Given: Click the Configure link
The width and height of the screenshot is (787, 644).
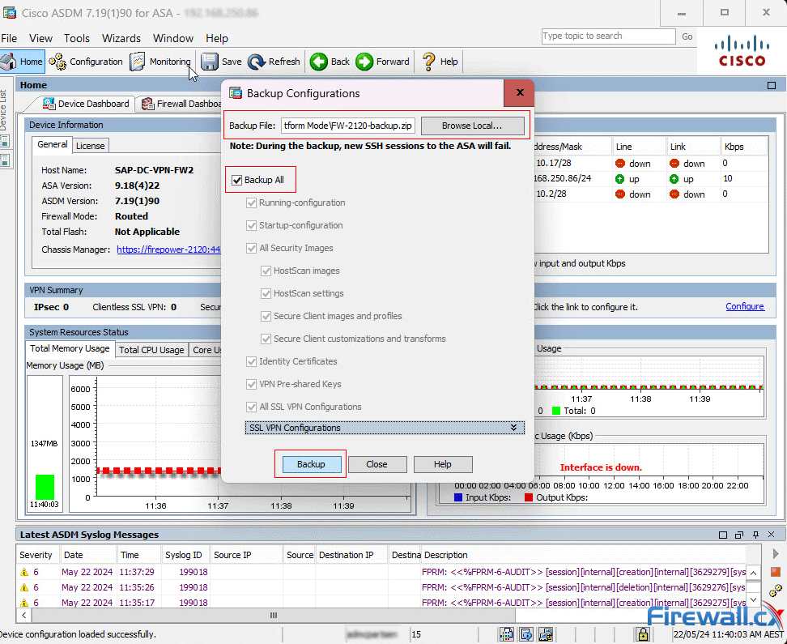Looking at the screenshot, I should point(745,306).
